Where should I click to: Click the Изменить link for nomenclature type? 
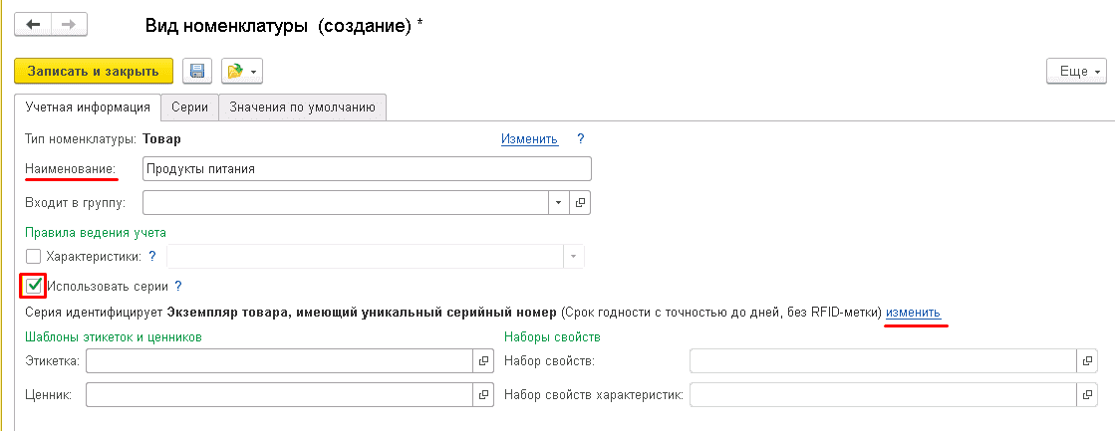pyautogui.click(x=529, y=139)
